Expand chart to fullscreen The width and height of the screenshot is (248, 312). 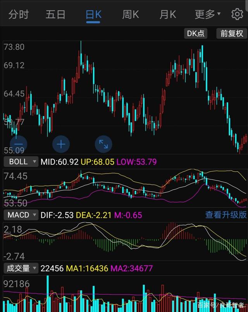(103, 144)
